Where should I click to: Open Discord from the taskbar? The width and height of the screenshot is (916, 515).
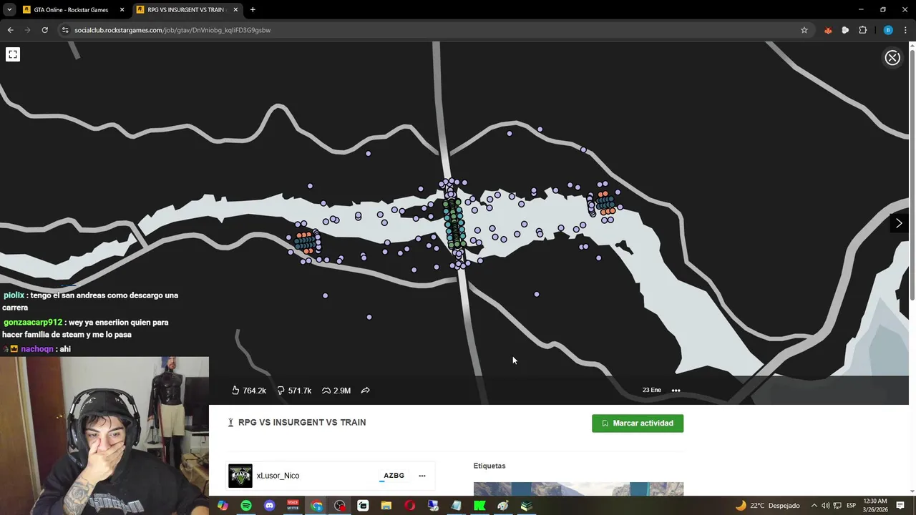(270, 506)
